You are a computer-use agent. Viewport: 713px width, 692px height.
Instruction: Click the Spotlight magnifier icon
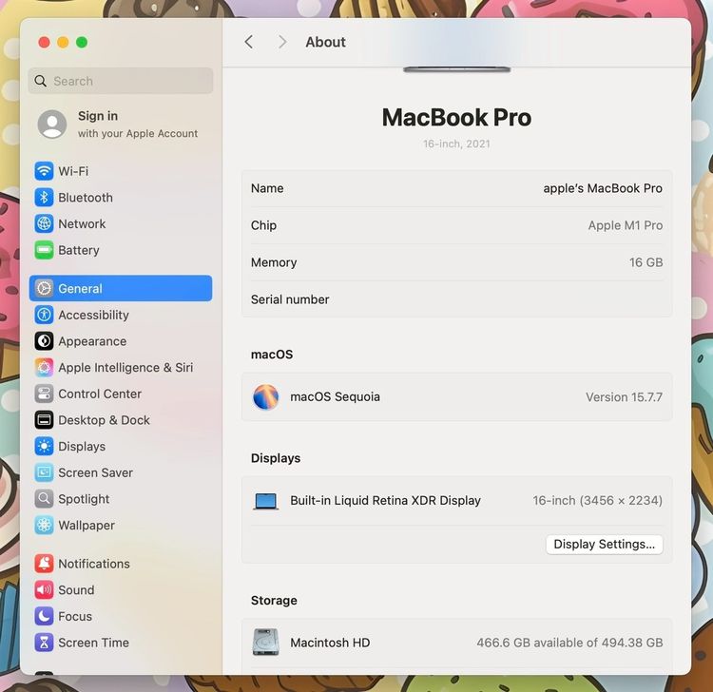[44, 500]
